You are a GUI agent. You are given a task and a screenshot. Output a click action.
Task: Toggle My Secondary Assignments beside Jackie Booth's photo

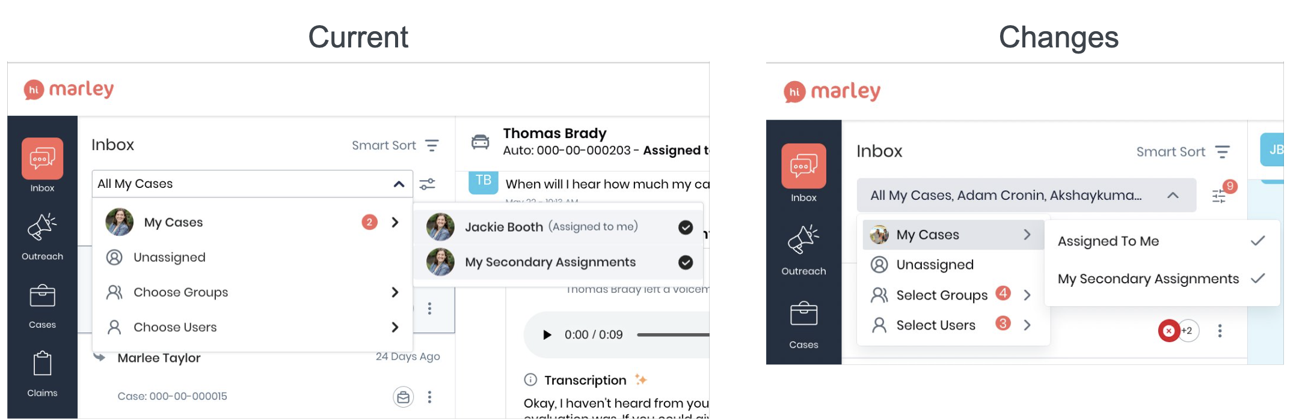click(x=685, y=262)
